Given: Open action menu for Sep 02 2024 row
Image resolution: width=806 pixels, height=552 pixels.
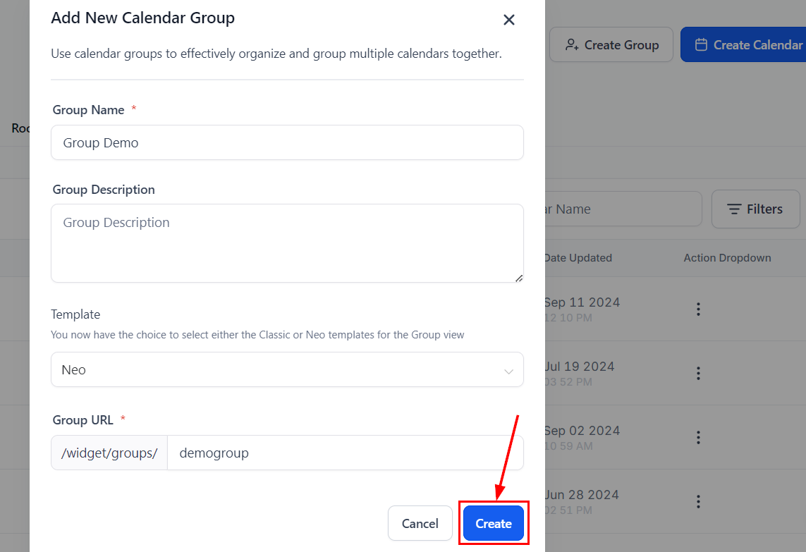Looking at the screenshot, I should coord(698,437).
